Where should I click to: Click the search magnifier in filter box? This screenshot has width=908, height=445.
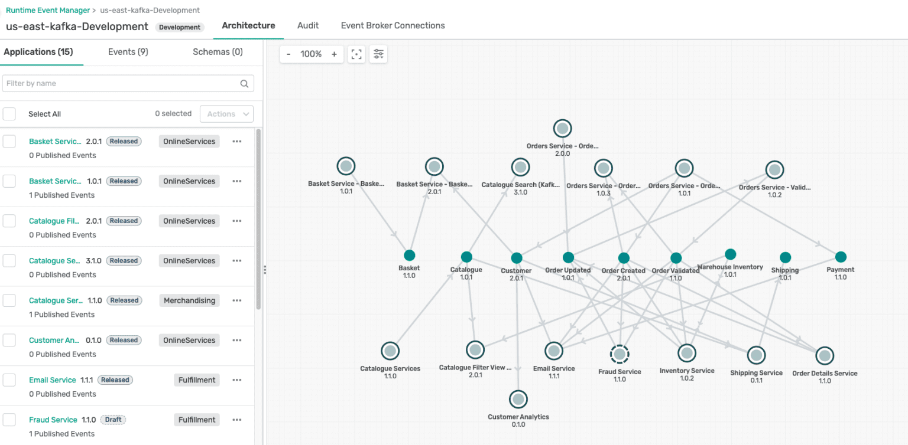(244, 84)
